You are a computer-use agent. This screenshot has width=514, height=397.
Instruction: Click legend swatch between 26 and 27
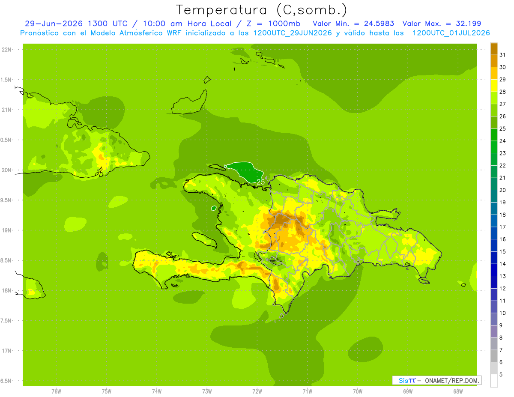point(494,110)
